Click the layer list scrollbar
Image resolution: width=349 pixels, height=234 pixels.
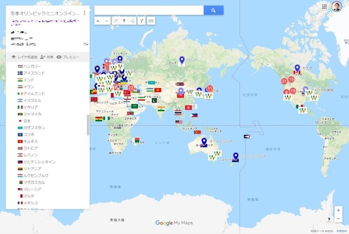[88, 125]
